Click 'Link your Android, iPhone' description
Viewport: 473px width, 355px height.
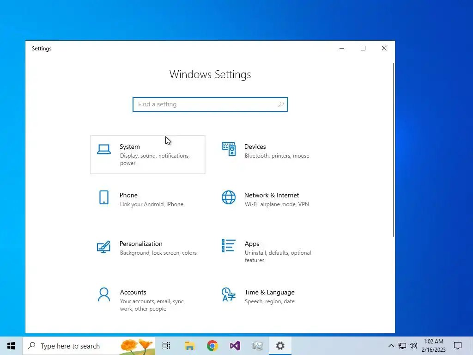pos(152,204)
